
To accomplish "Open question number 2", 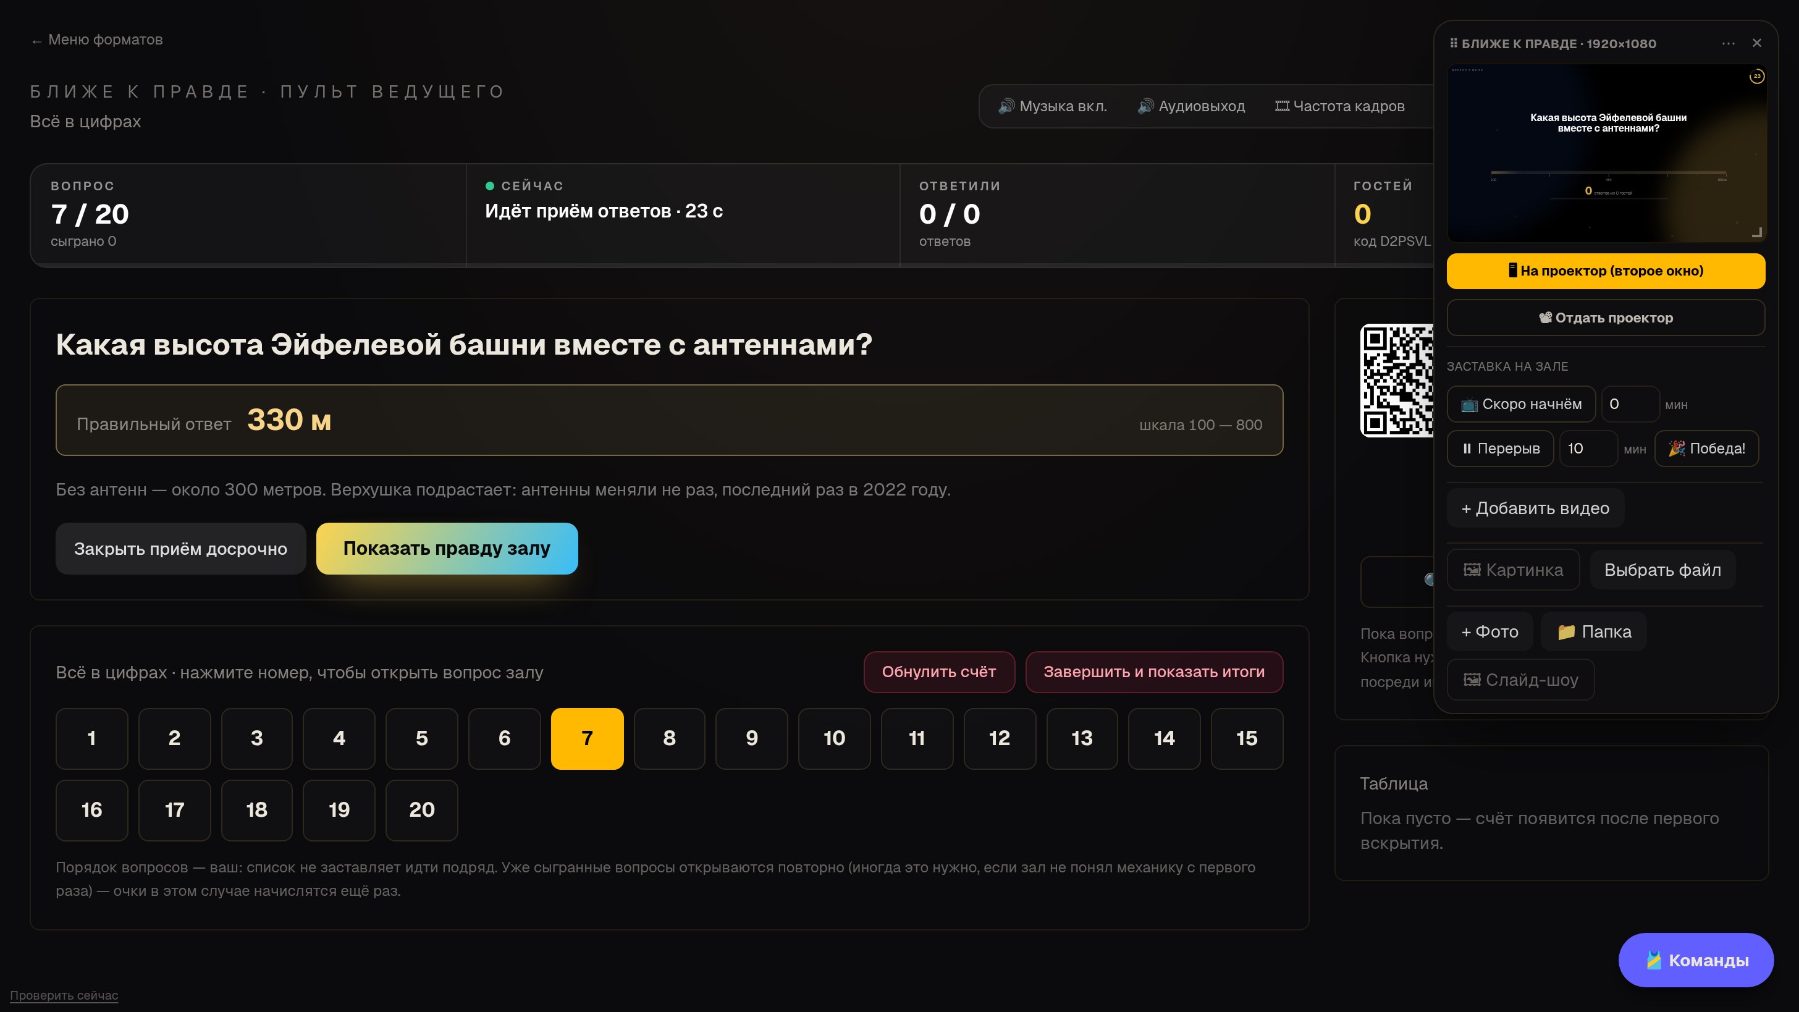I will pos(175,739).
